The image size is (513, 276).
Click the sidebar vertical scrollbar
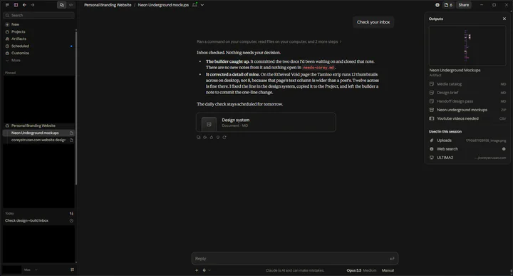pos(76,108)
